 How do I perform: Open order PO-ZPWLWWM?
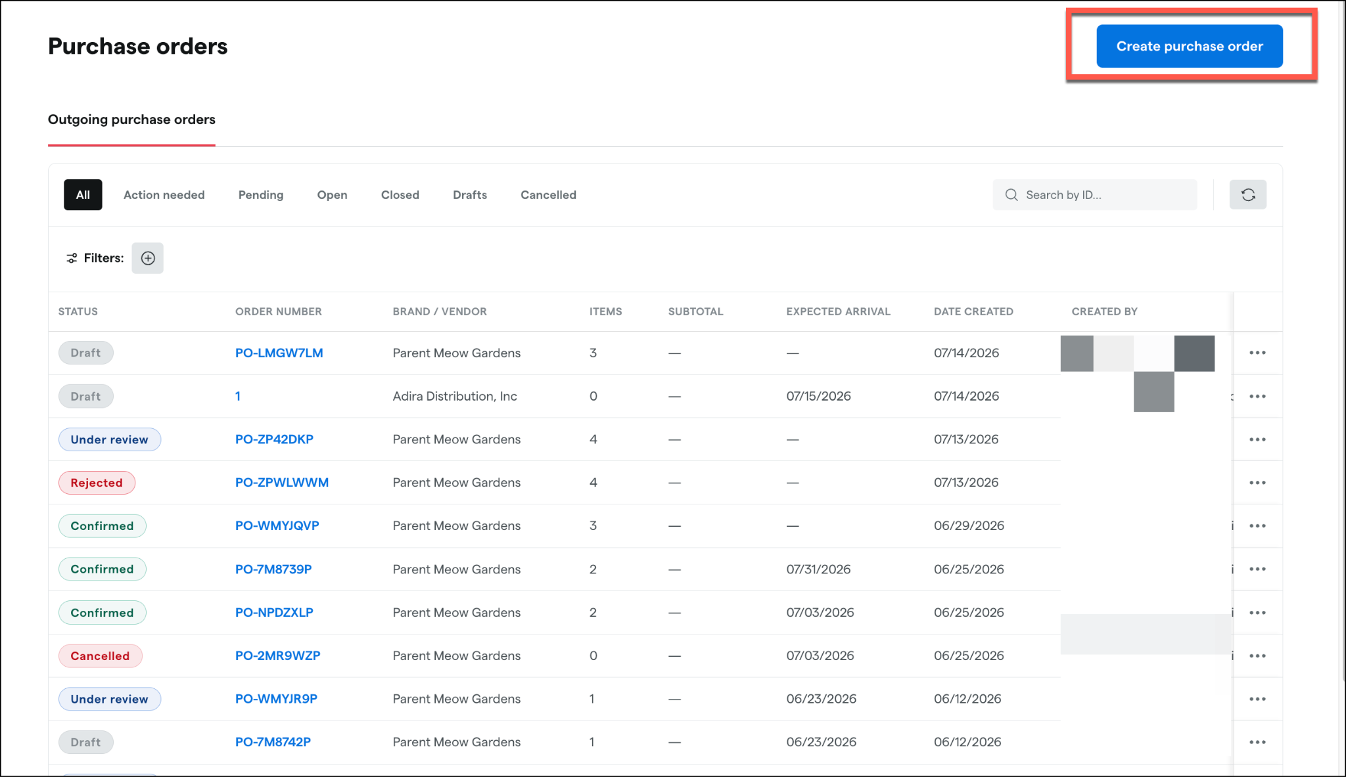(282, 483)
